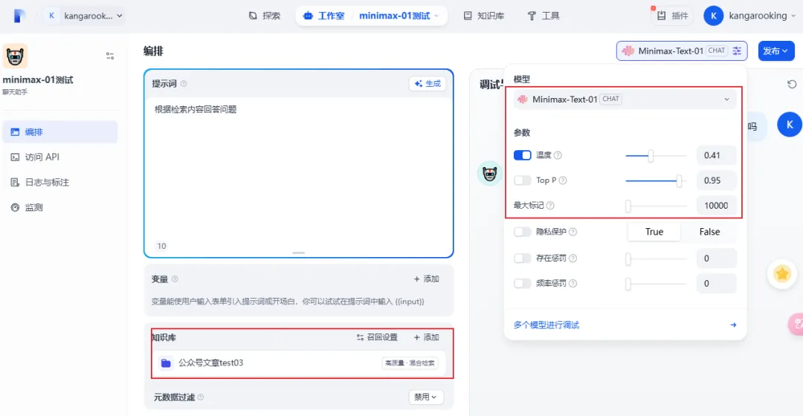Click the notification plugin icon in header
Viewport: 803px width, 416px height.
[x=661, y=16]
